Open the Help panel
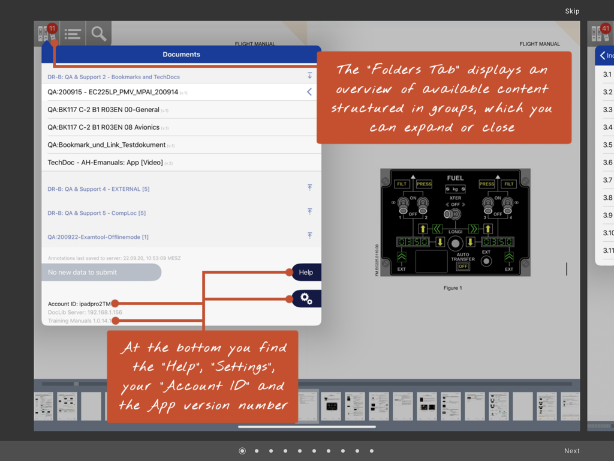Screen dimensions: 614x461 click(306, 272)
